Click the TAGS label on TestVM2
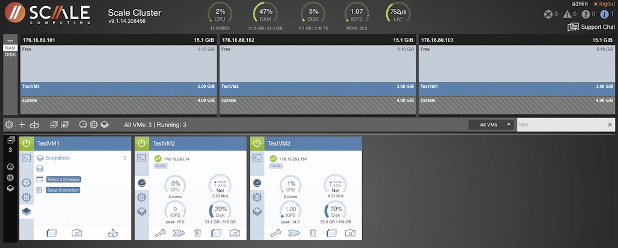This screenshot has height=248, width=618. click(160, 166)
